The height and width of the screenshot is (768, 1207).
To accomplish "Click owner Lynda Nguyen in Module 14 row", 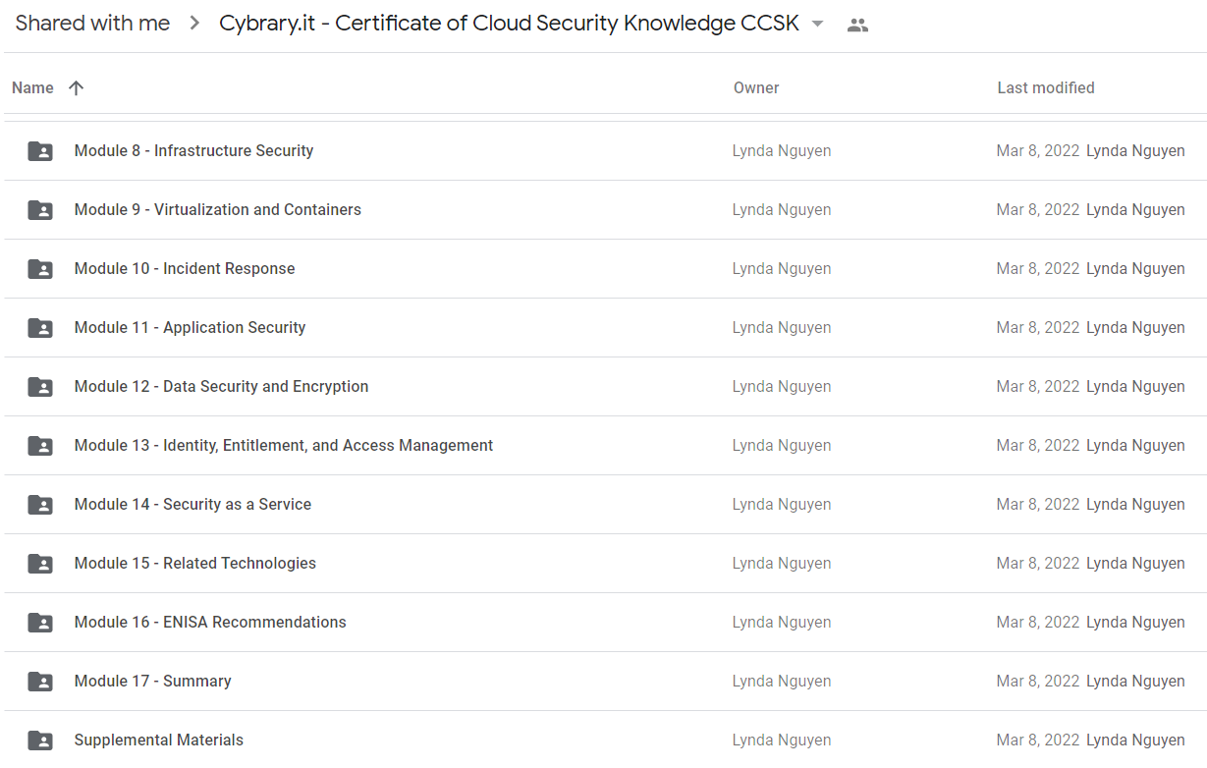I will tap(782, 504).
